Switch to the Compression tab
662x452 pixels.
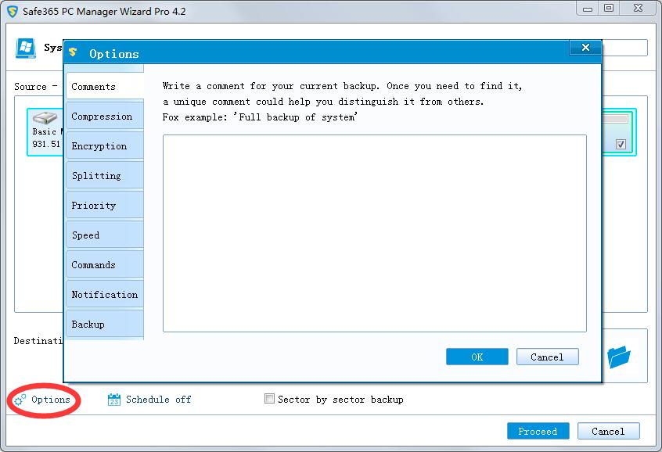click(103, 117)
